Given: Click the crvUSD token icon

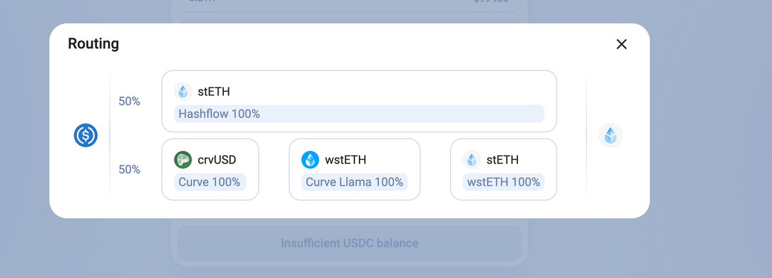Looking at the screenshot, I should [183, 160].
